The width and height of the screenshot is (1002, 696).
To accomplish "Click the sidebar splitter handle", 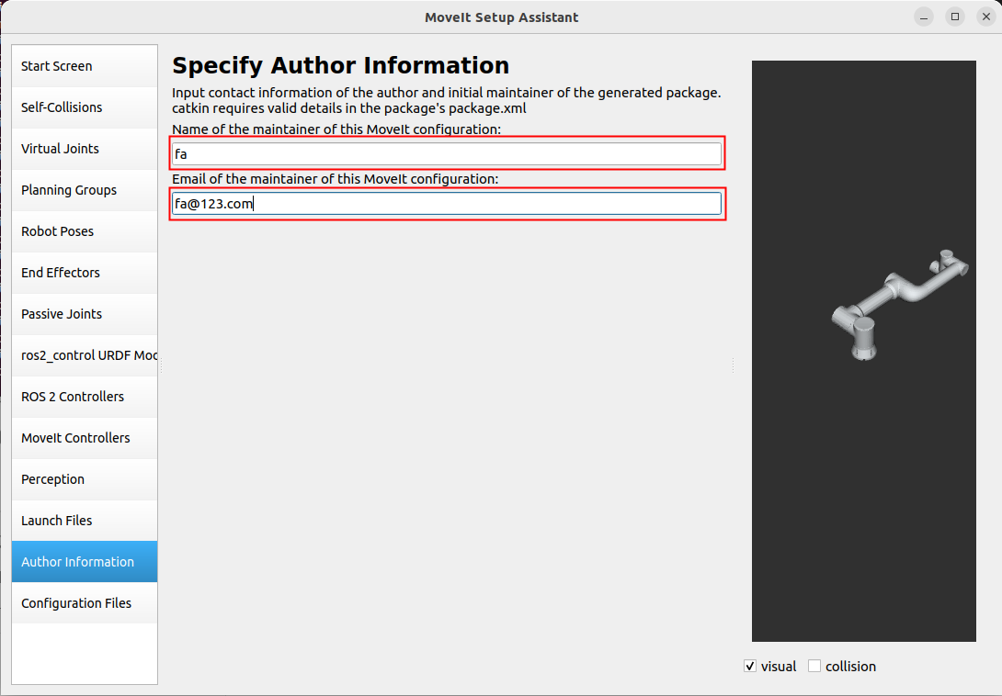I will tap(161, 365).
